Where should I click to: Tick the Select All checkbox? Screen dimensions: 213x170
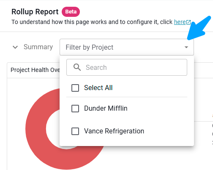(75, 88)
